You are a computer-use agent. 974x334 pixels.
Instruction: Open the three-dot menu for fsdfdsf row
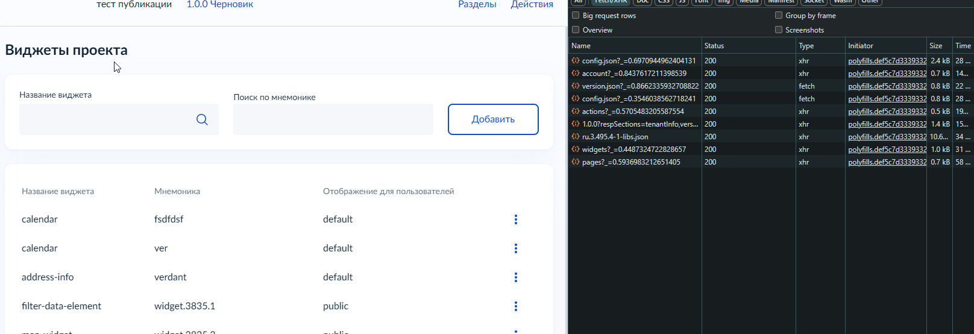[516, 219]
